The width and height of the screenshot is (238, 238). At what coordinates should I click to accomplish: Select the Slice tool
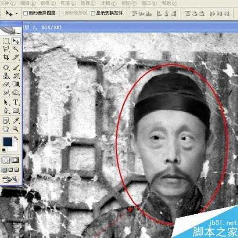(x=15, y=57)
